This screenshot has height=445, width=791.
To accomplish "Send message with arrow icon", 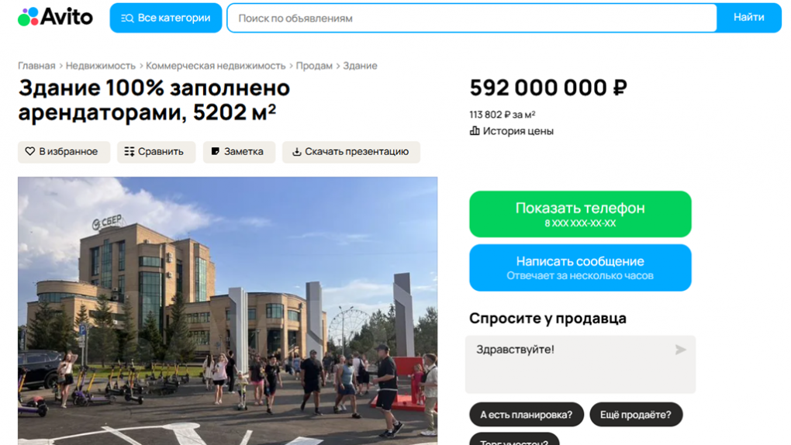I will coord(681,350).
